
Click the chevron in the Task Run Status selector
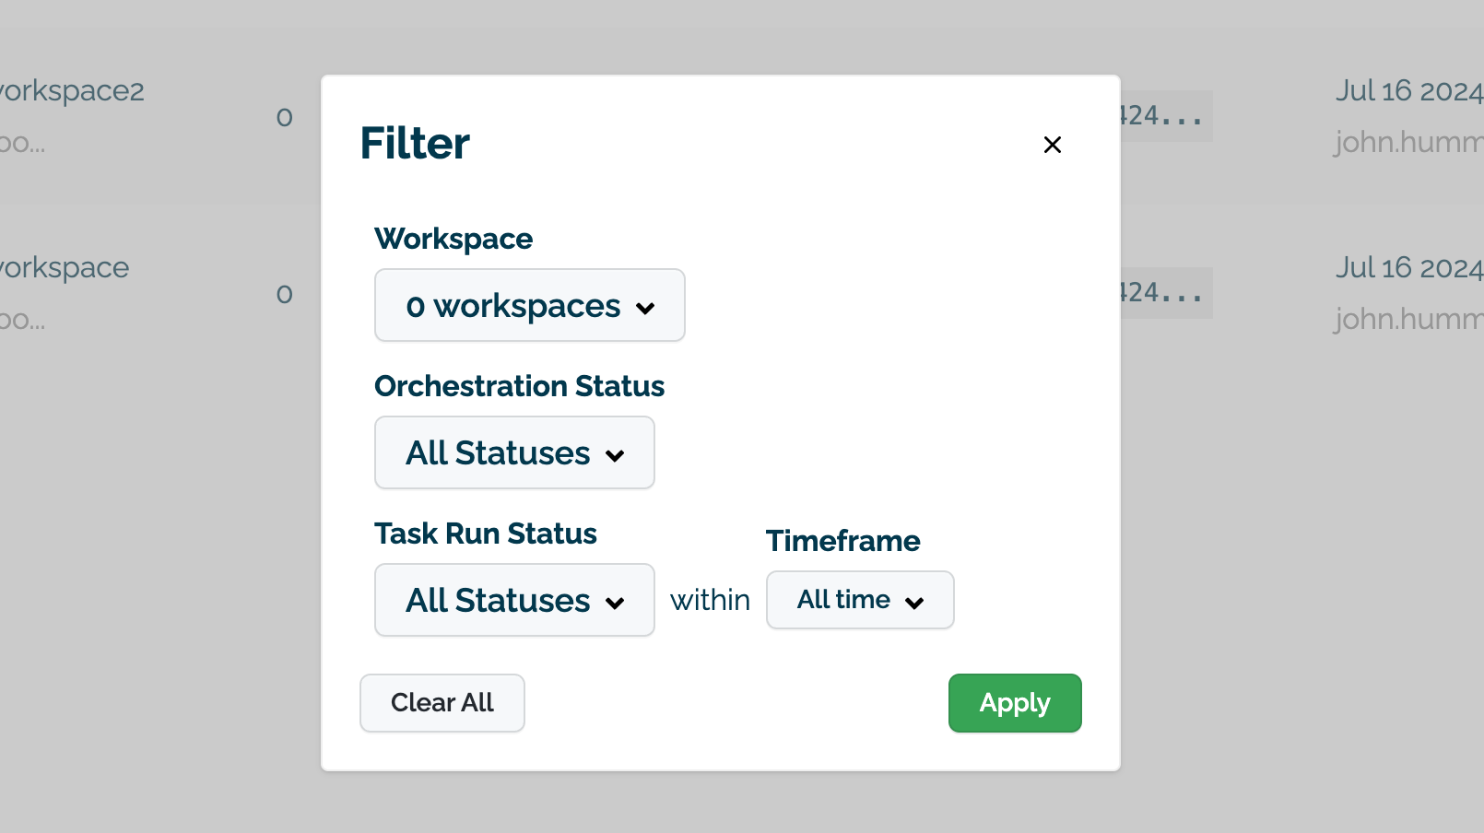click(615, 603)
